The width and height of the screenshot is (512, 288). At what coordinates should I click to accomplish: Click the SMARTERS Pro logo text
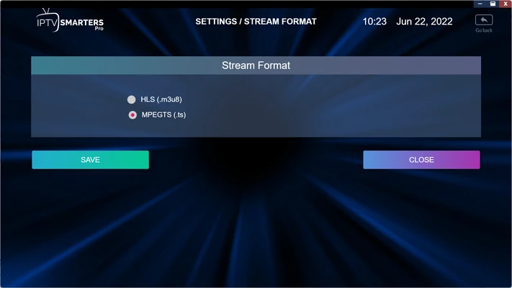click(x=82, y=24)
